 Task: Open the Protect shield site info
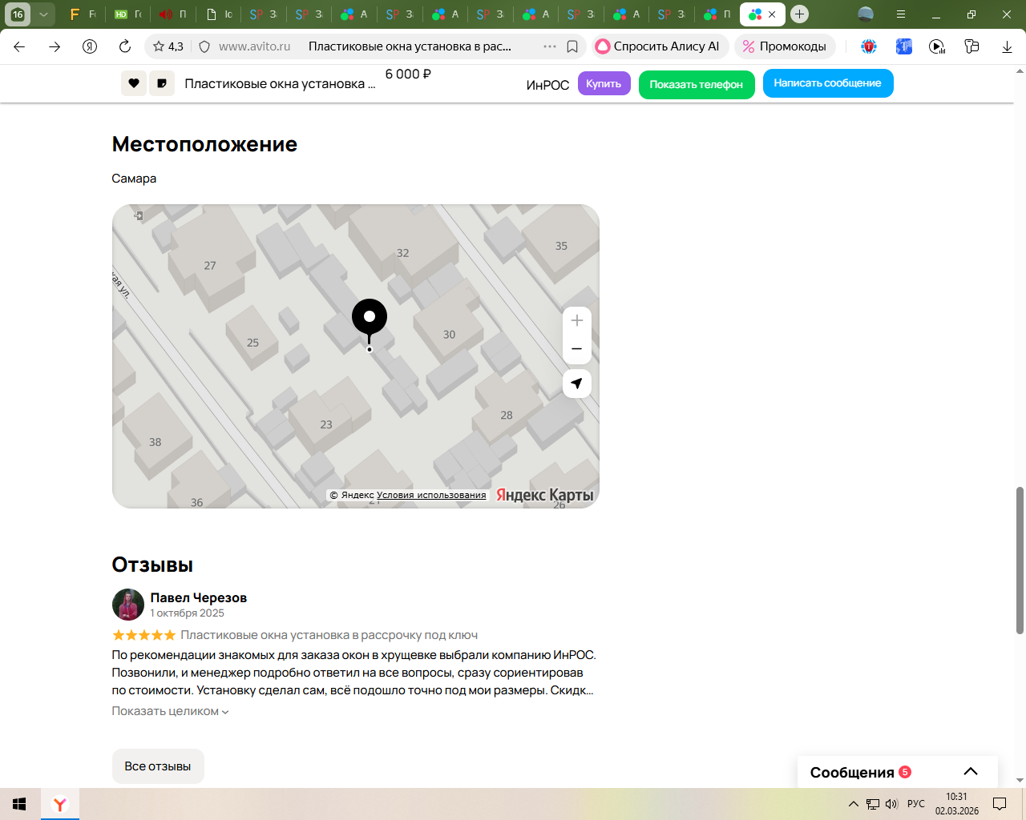[204, 46]
